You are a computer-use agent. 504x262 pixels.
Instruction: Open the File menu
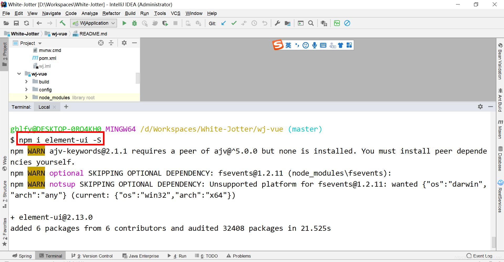click(6, 13)
